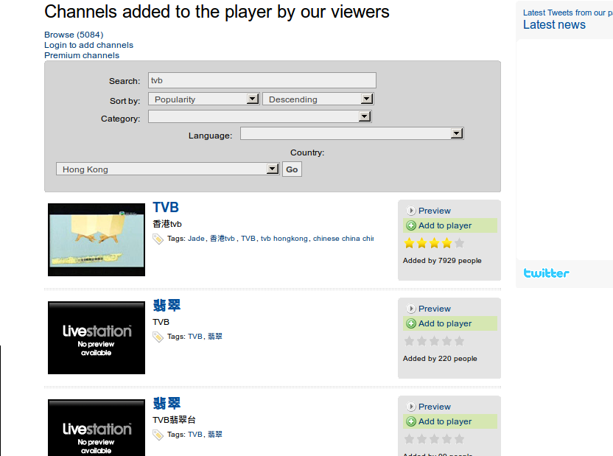613x456 pixels.
Task: Open the Popularity sort dropdown
Action: click(203, 99)
